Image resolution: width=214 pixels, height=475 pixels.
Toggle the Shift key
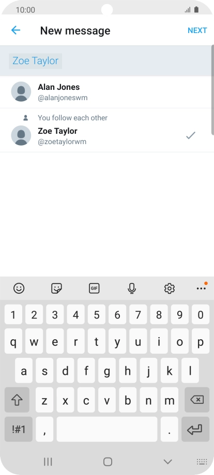pyautogui.click(x=17, y=400)
